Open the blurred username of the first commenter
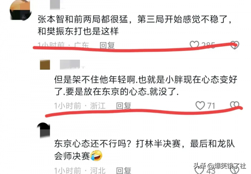Screen dimensions: 251x174 point(55,5)
